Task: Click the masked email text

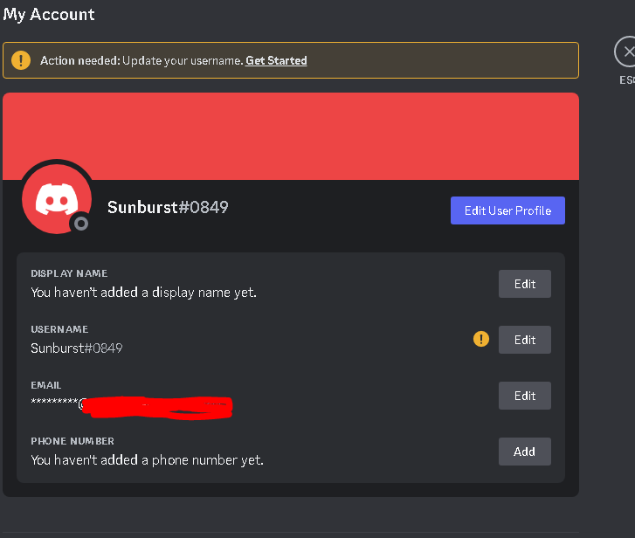Action: (132, 405)
